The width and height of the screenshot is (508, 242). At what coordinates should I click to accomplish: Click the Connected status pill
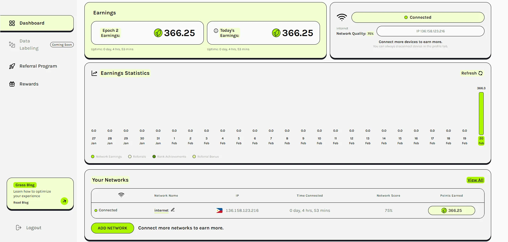point(418,17)
